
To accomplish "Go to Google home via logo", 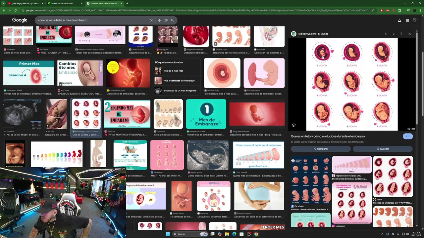I will [x=20, y=20].
